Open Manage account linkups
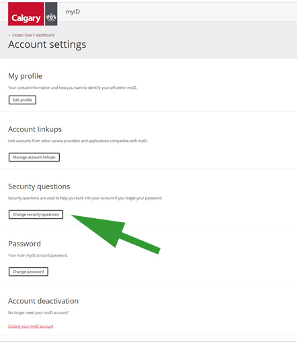 click(34, 157)
